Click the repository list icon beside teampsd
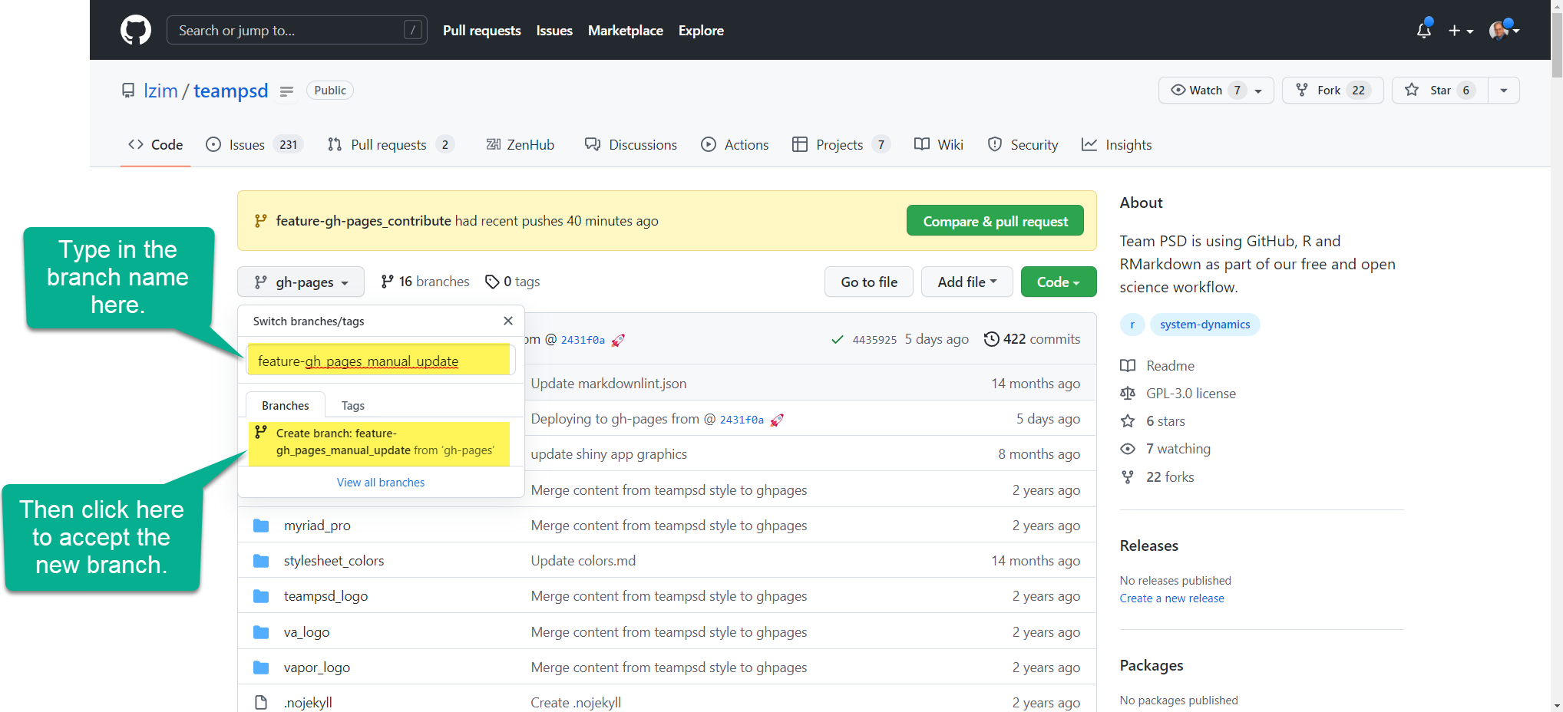Screen dimensions: 1563x712 coord(286,91)
